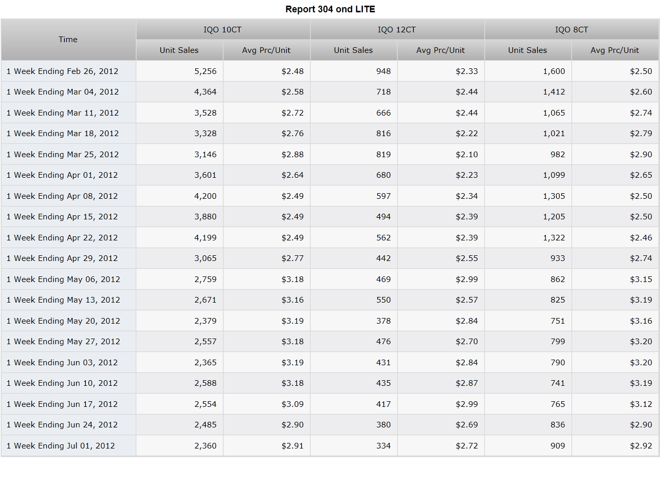
Task: Select the $2.33 price in Feb 26 row
Action: click(x=441, y=71)
